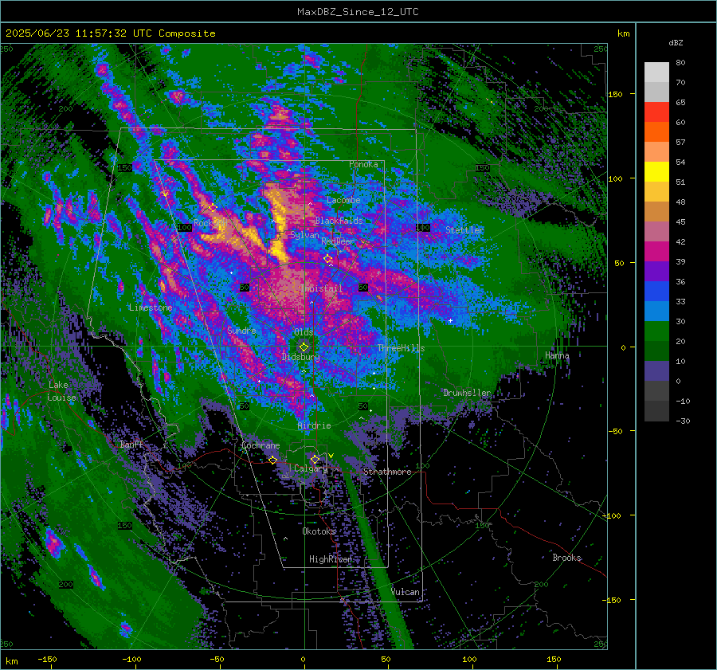Click the Ponoka city label
This screenshot has height=670, width=717.
click(x=363, y=164)
